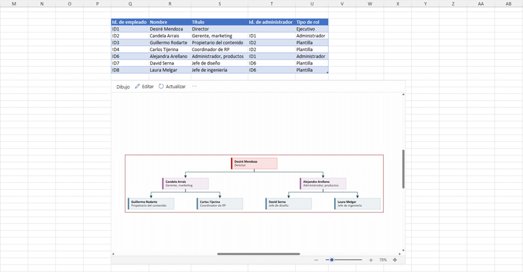The height and width of the screenshot is (272, 523).
Task: Click the diagram vertical scrollbar thumb
Action: tap(403, 169)
